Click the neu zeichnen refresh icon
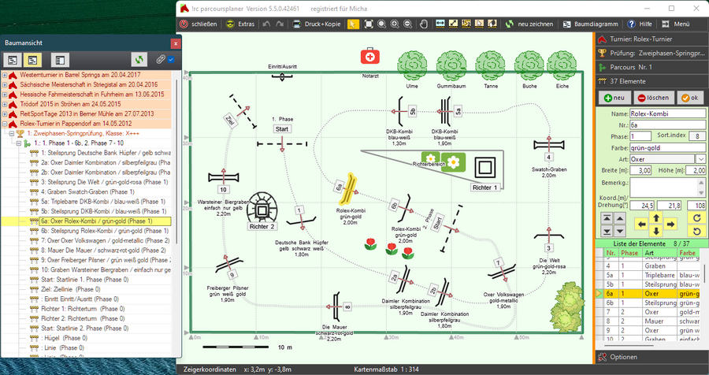The height and width of the screenshot is (375, 709). [510, 24]
